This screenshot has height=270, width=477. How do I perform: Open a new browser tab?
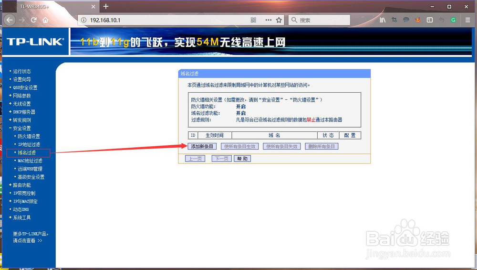tap(106, 6)
